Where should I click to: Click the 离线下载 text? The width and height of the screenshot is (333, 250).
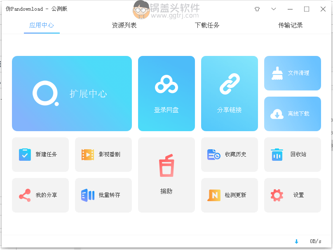tap(298, 113)
